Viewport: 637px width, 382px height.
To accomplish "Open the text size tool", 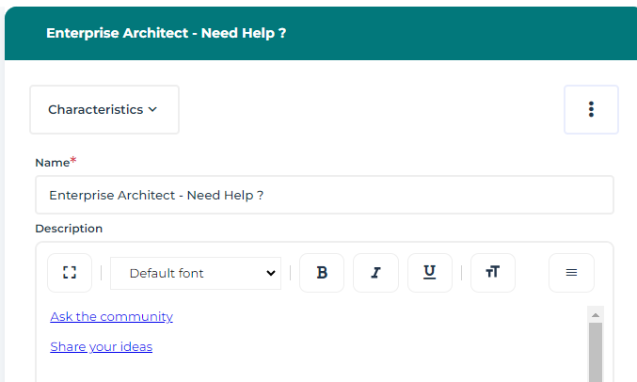I will (493, 273).
